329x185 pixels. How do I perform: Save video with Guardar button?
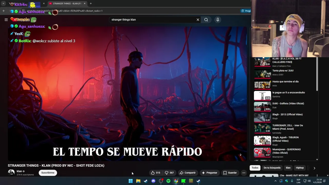tap(230, 173)
